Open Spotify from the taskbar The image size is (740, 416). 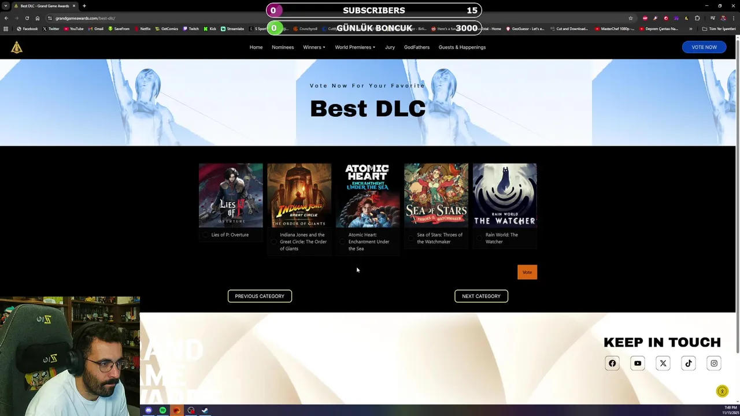tap(162, 411)
